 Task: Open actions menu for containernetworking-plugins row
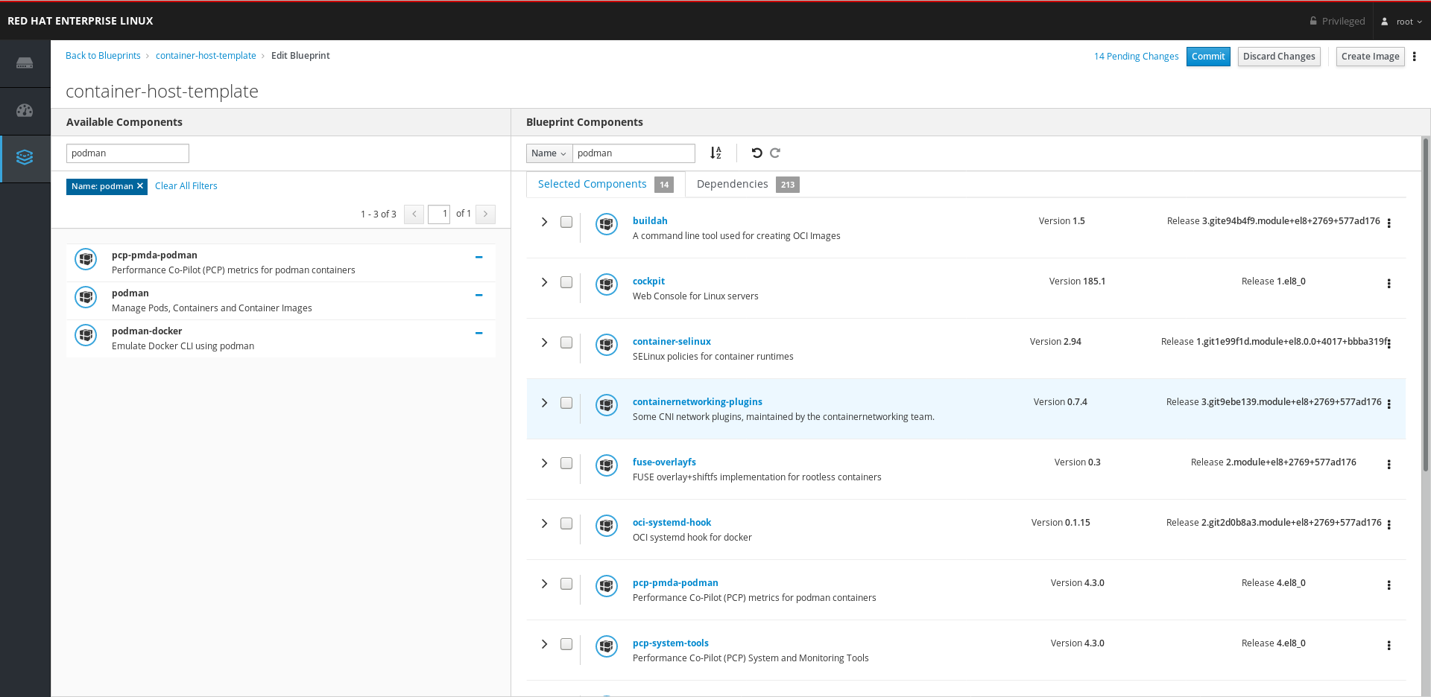pos(1389,404)
